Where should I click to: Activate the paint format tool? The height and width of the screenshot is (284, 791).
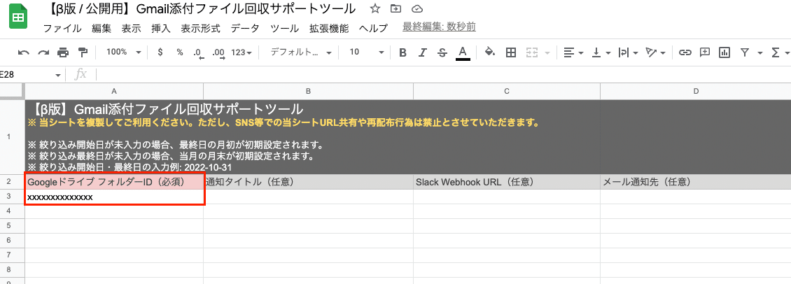[x=83, y=52]
